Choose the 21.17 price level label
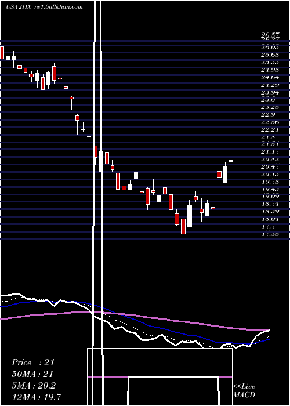This screenshot has width=290, height=406. click(271, 152)
